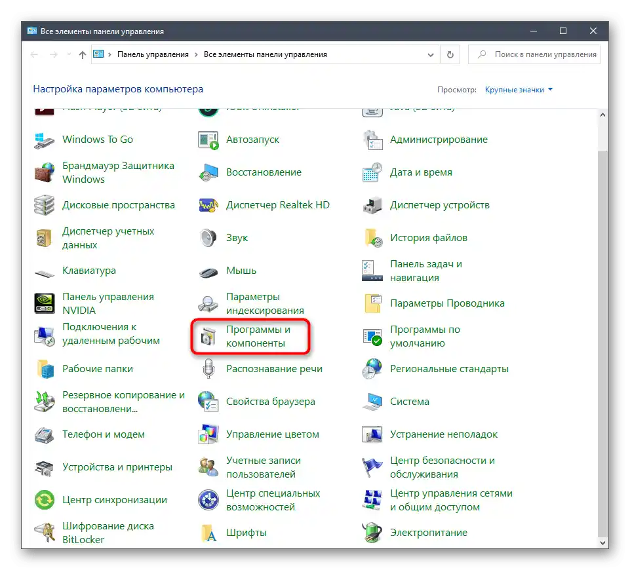The image size is (630, 570).
Task: Open the Windows To Go icon
Action: [x=44, y=140]
